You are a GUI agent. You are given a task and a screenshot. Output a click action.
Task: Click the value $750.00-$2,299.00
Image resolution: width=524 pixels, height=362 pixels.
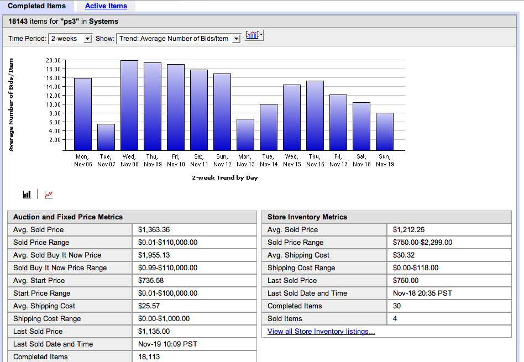pos(422,242)
